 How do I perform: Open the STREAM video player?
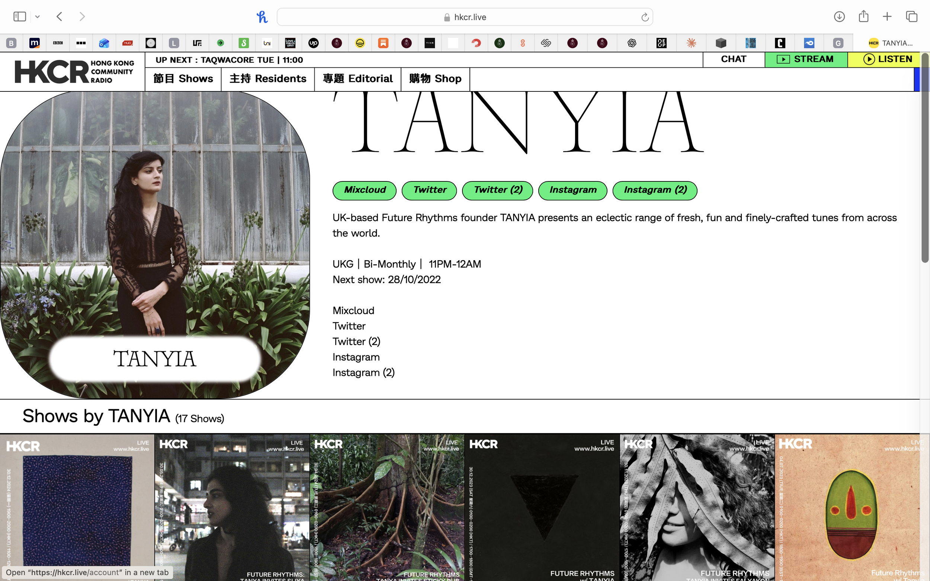[806, 59]
